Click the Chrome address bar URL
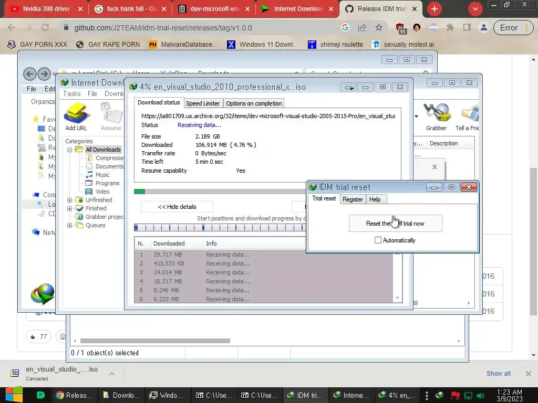This screenshot has width=538, height=403. coord(163,28)
